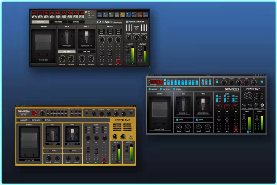
Task: Show previous cabinet in gold-themed window
Action: 25,155
